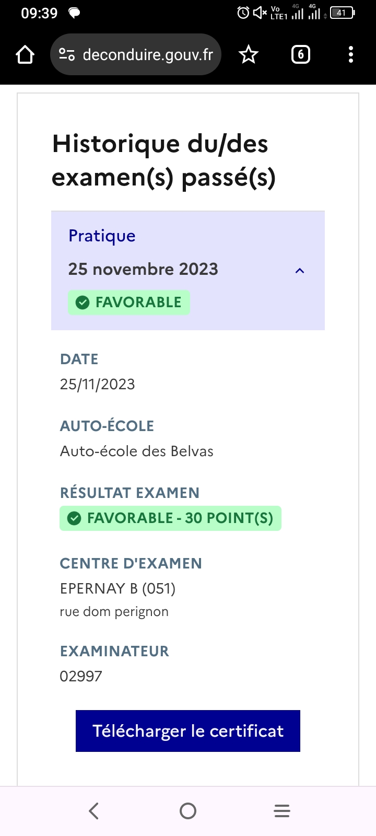
Task: Tap the site info icon in address bar
Action: point(67,54)
